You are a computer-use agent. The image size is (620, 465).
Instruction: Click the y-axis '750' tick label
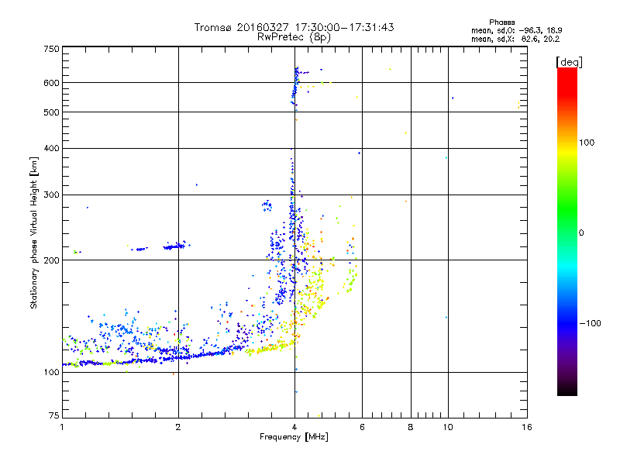tap(51, 49)
